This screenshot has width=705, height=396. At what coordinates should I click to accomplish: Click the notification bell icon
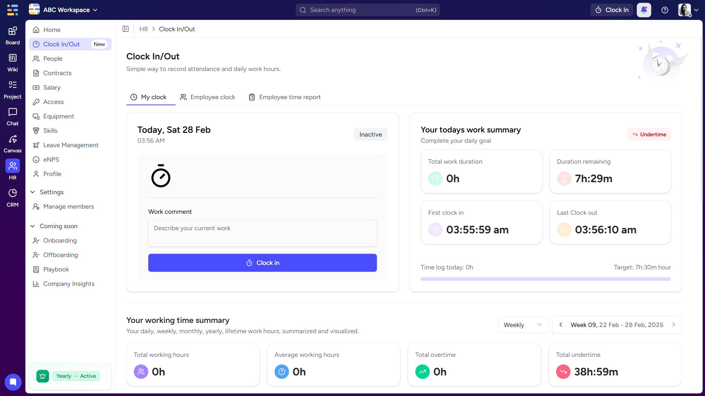tap(644, 10)
